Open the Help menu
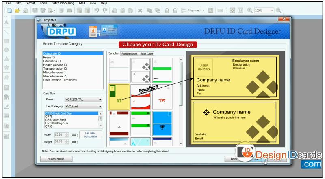The image size is (325, 179). pos(104,3)
